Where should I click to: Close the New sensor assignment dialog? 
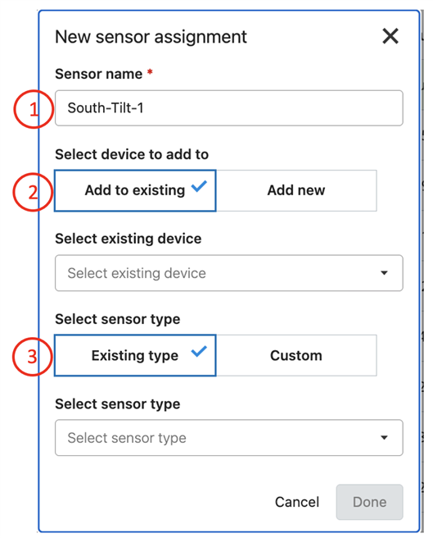click(x=390, y=36)
